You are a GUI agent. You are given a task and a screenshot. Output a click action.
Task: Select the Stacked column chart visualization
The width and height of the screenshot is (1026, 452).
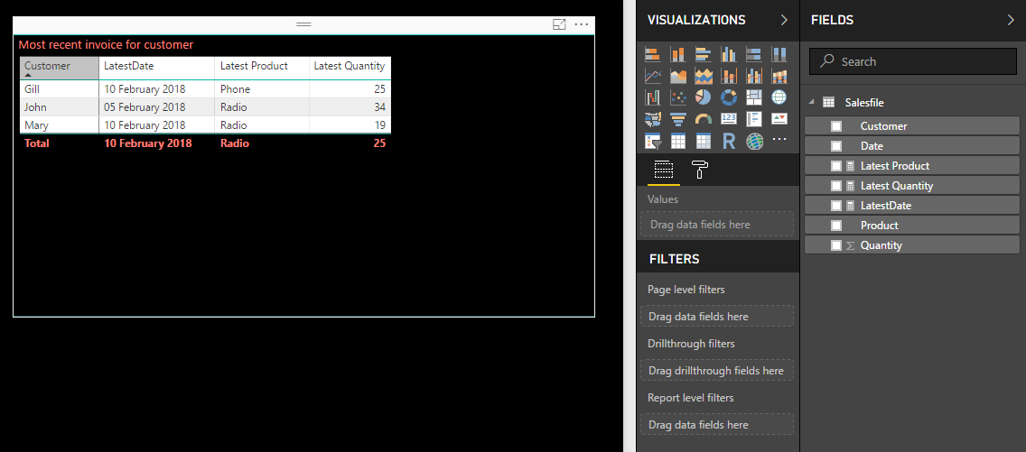tap(678, 54)
